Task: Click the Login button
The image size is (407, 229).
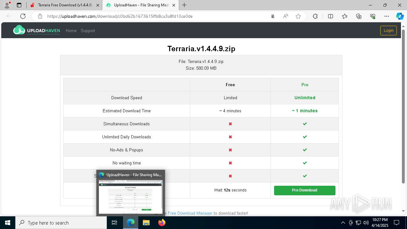Action: tap(389, 31)
